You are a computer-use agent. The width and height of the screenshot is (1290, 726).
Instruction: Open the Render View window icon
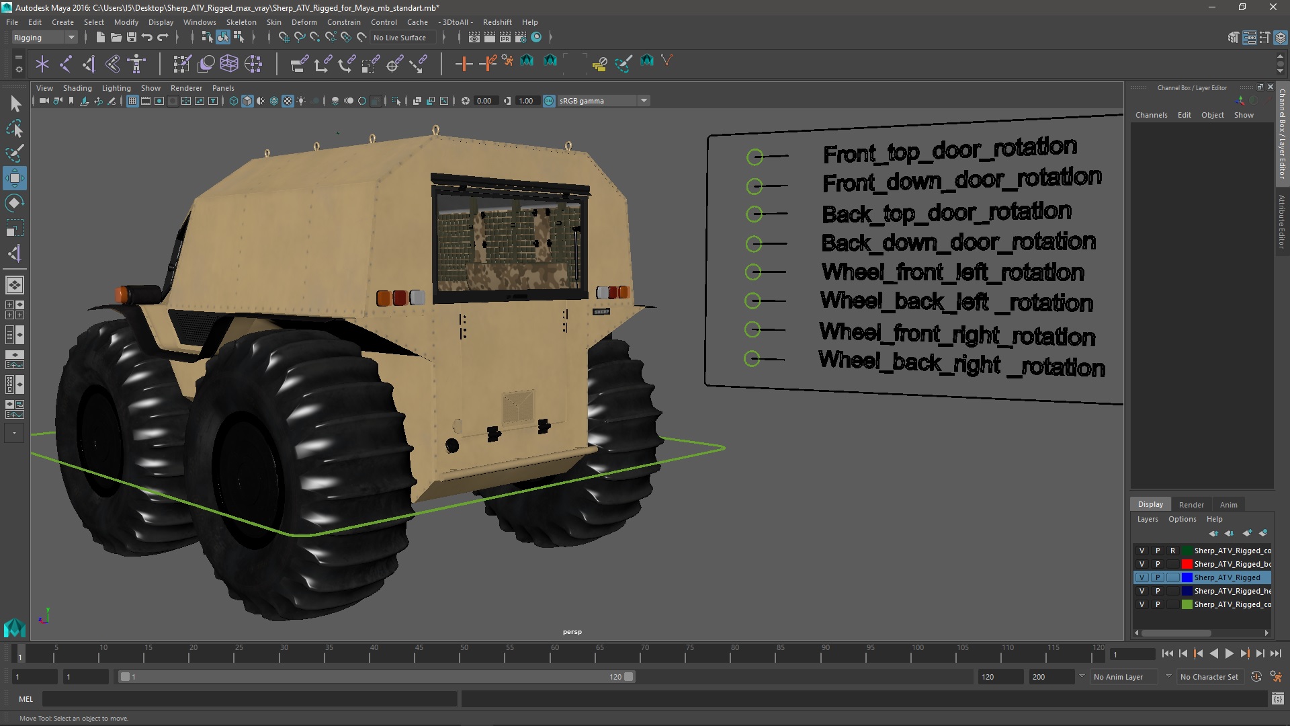tap(474, 38)
